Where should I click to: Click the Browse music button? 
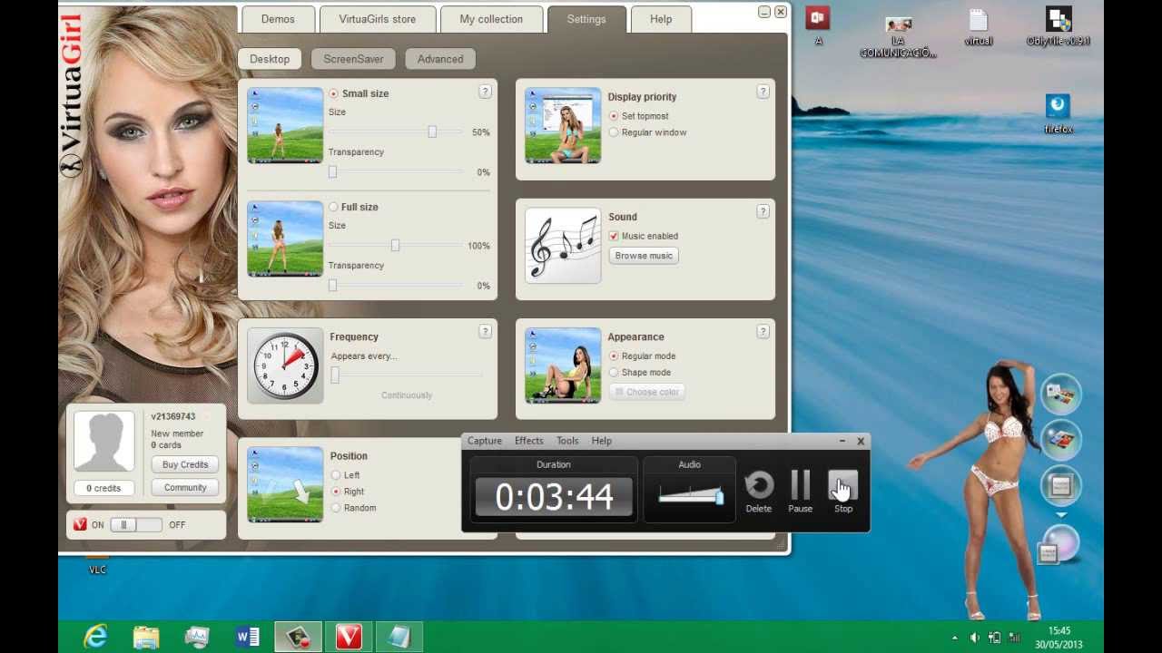point(644,256)
